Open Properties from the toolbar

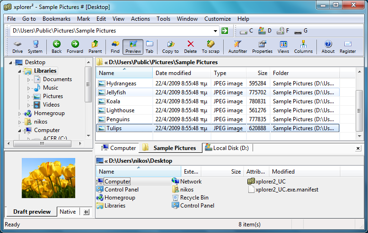click(x=262, y=47)
